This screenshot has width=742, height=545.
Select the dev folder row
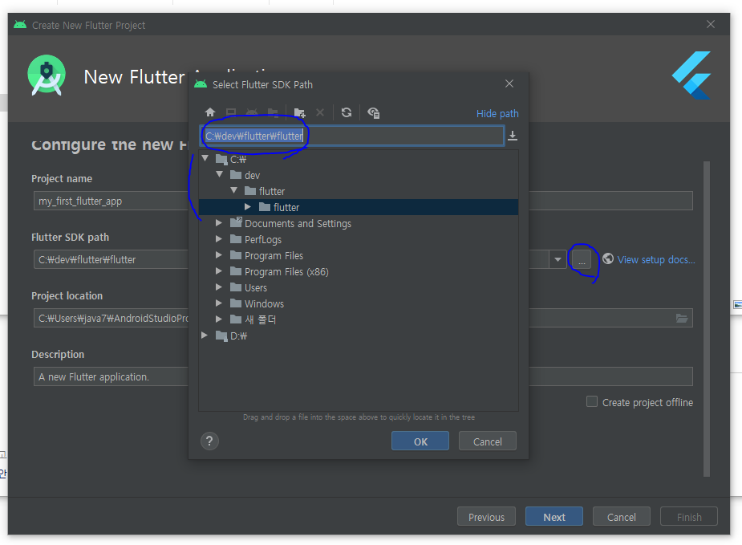click(359, 175)
